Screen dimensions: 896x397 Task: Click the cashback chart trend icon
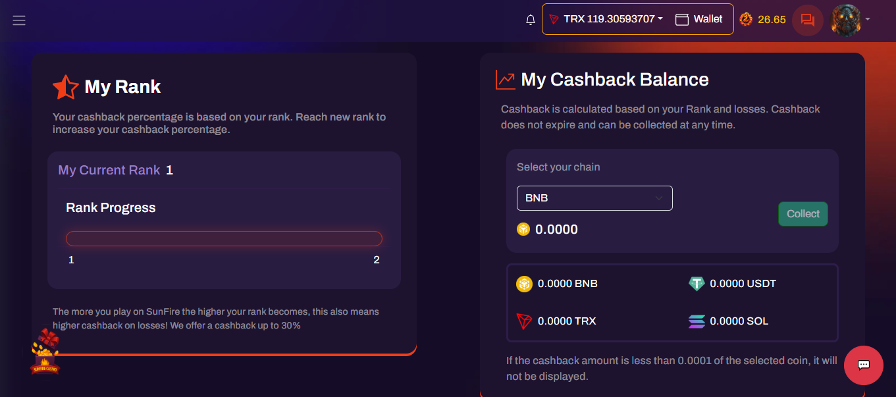pyautogui.click(x=506, y=80)
